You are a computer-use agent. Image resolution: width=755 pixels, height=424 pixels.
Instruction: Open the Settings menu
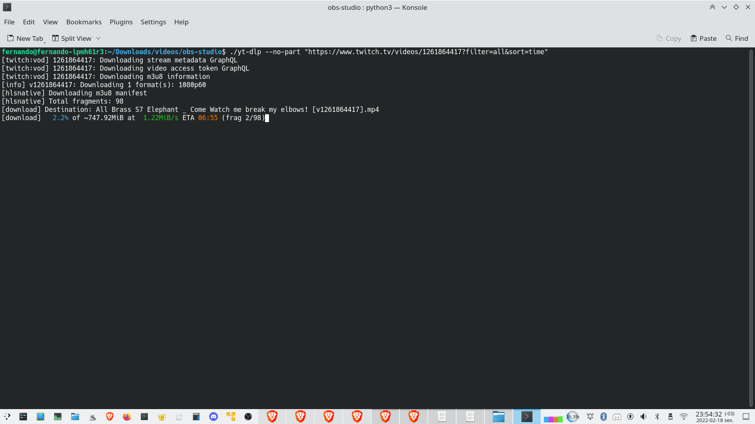point(153,22)
